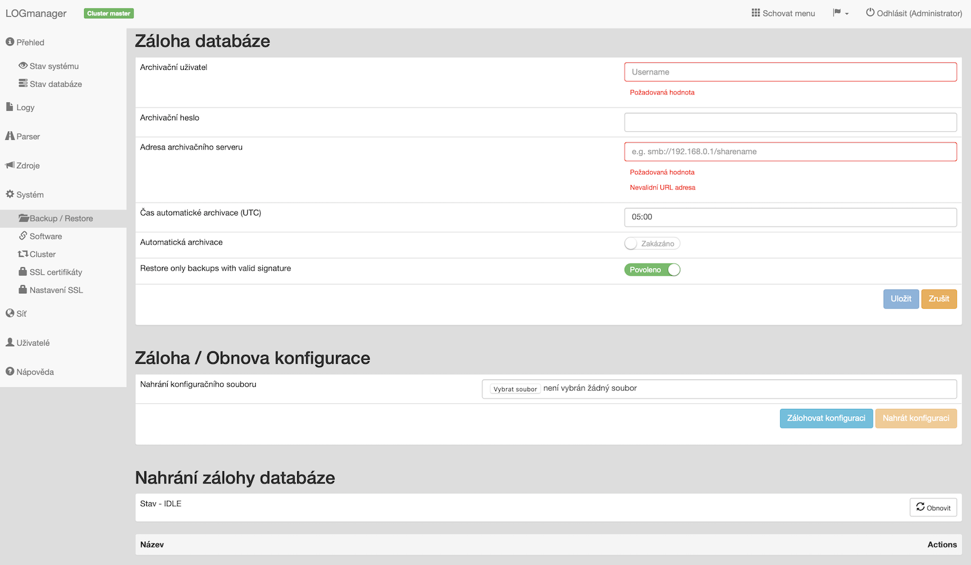Image resolution: width=971 pixels, height=565 pixels.
Task: Click Schovat menu to hide sidebar
Action: point(783,13)
